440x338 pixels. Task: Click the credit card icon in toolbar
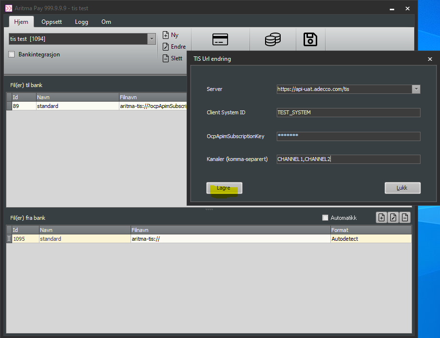click(220, 40)
